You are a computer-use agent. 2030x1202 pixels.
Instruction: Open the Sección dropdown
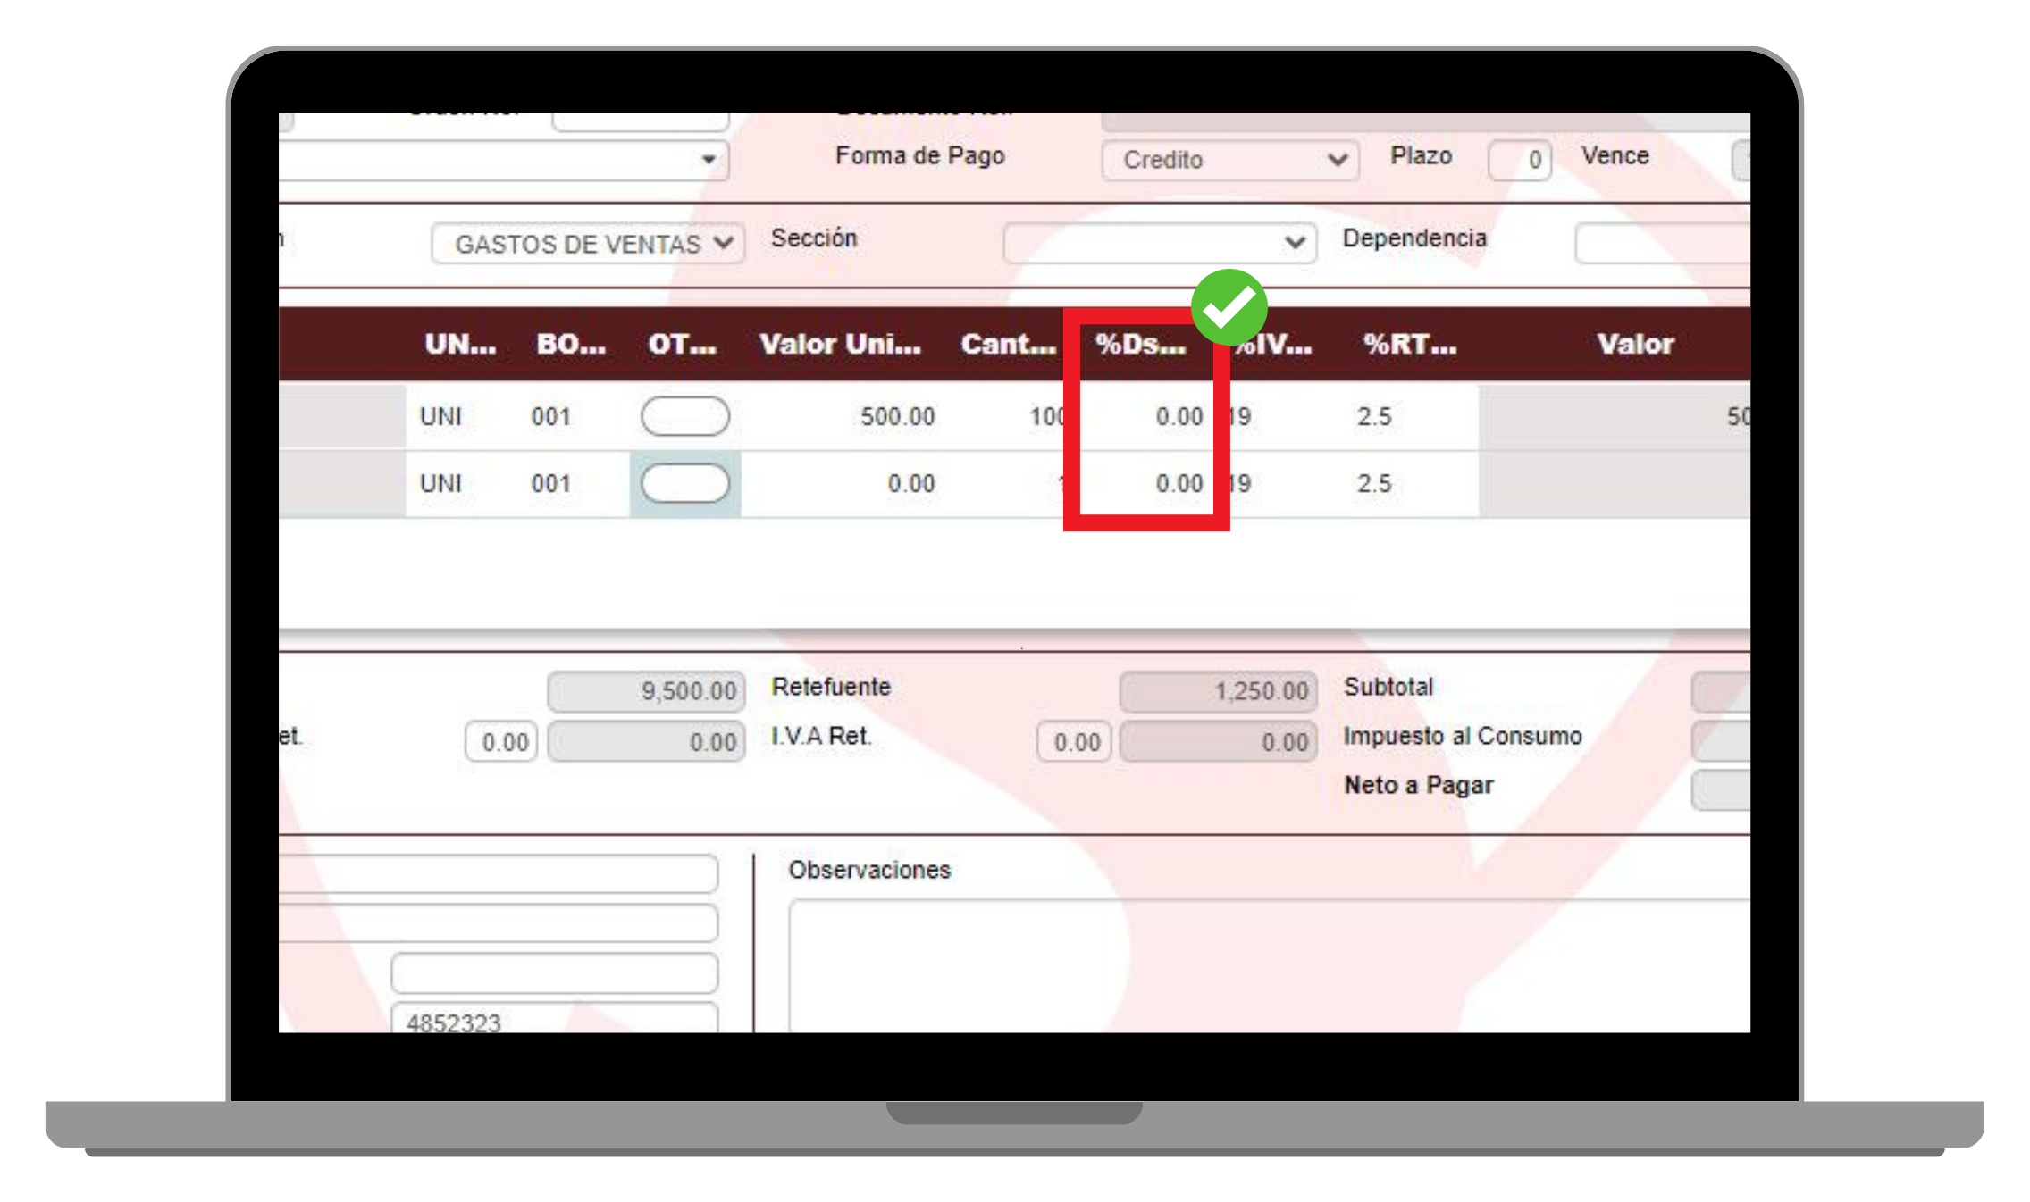1159,243
